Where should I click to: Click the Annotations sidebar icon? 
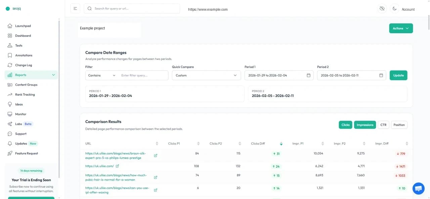point(10,55)
